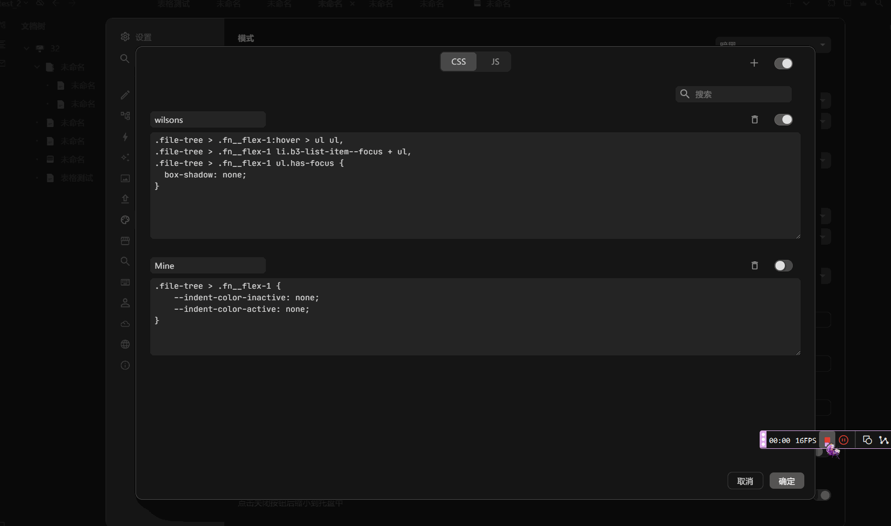Toggle minimize-to-tray switch behind the dialog
Viewport: 891px width, 526px height.
823,495
